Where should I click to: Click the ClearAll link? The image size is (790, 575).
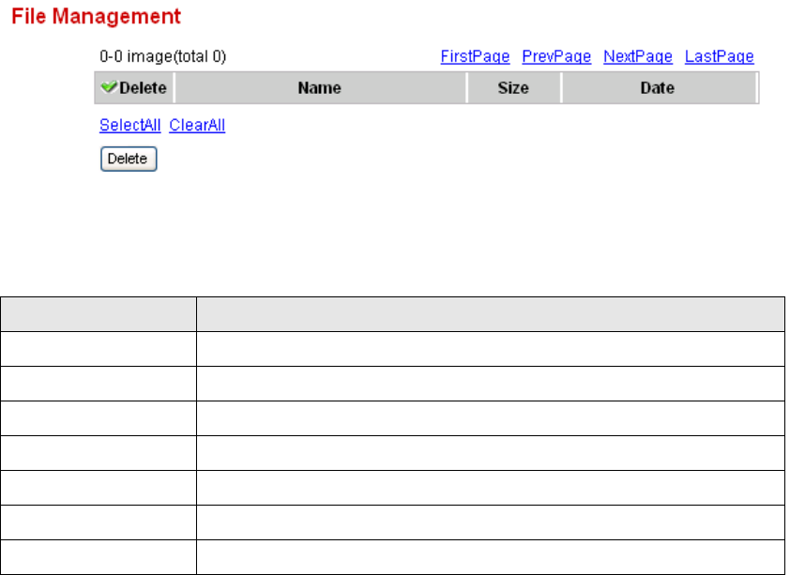[197, 125]
